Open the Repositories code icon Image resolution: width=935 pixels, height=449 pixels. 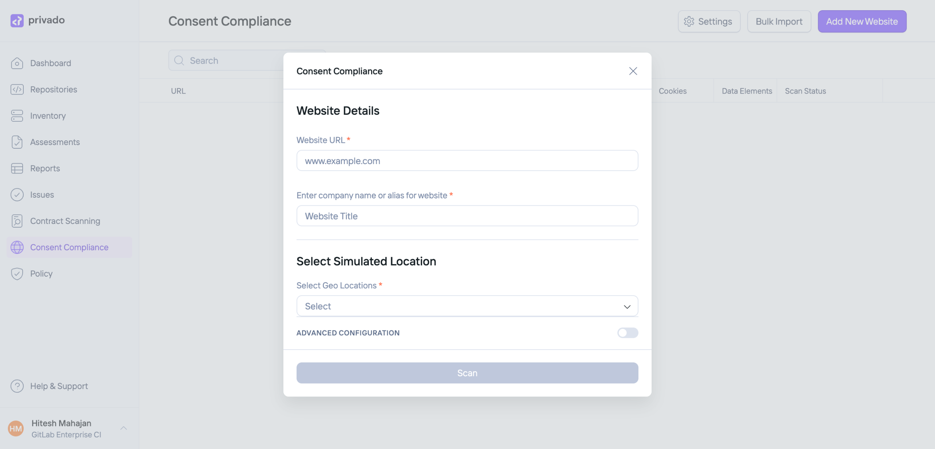[x=17, y=90]
